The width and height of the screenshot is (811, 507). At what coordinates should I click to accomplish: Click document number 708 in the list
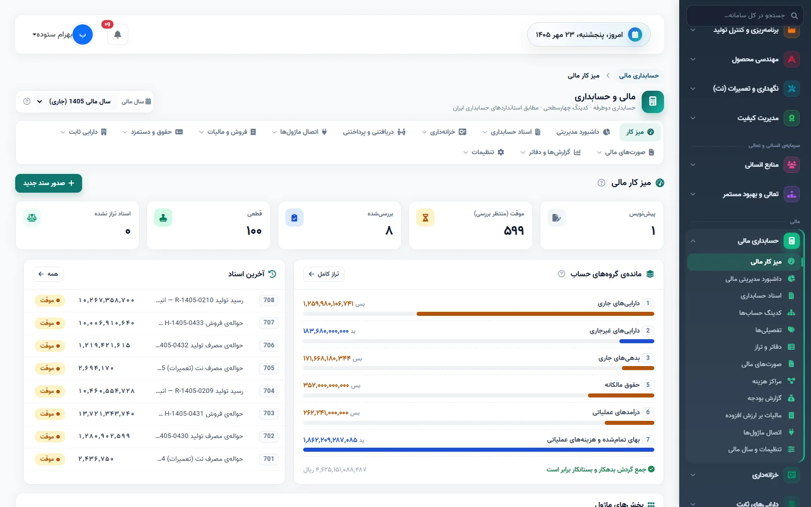[269, 300]
